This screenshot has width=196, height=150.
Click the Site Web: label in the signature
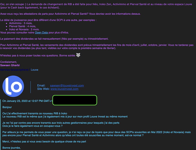pos(43,89)
